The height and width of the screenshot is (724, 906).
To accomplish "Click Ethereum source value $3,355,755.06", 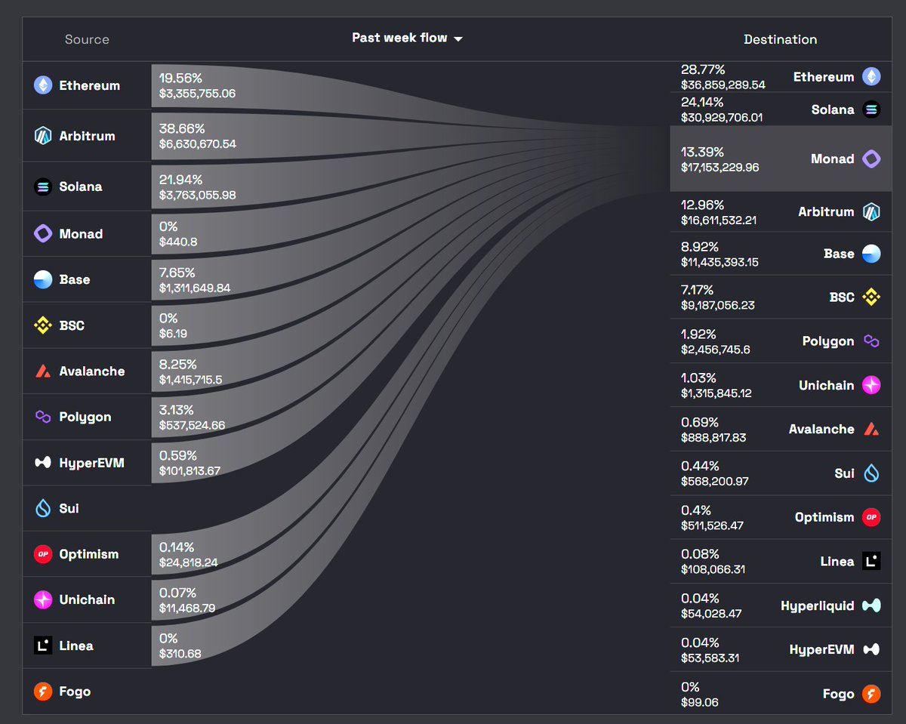I will [197, 93].
